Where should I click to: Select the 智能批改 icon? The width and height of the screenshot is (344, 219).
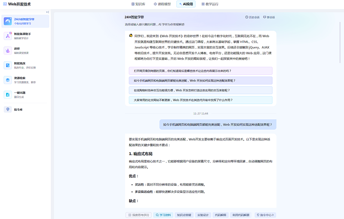click(x=8, y=65)
